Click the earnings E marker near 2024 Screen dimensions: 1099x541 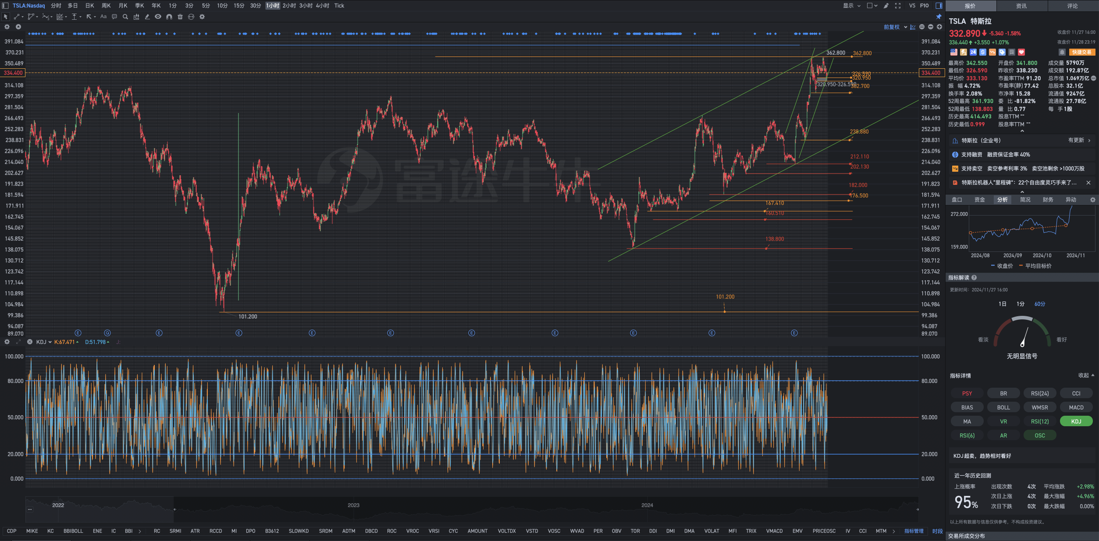coord(633,333)
